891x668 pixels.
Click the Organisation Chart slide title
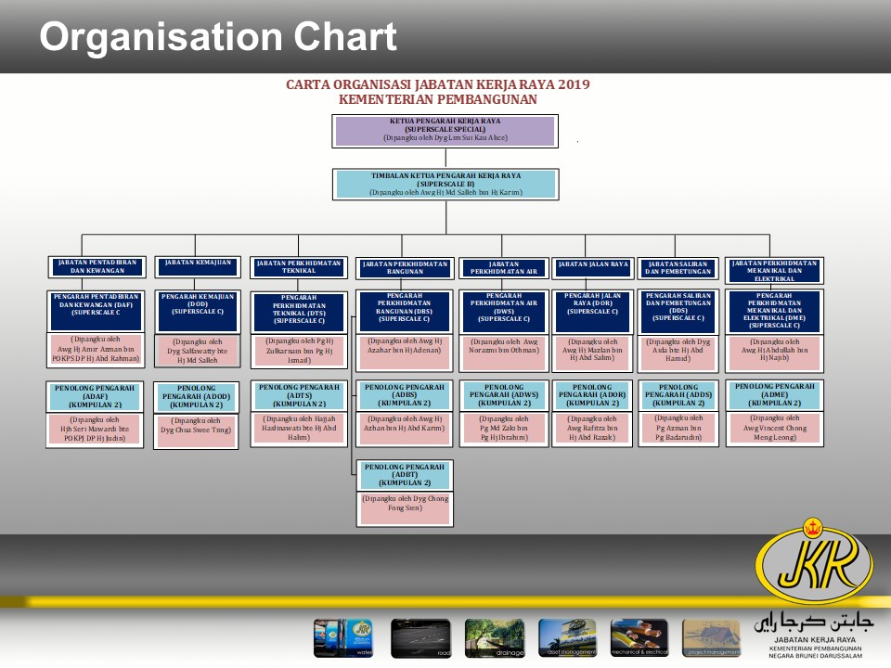[x=217, y=37]
